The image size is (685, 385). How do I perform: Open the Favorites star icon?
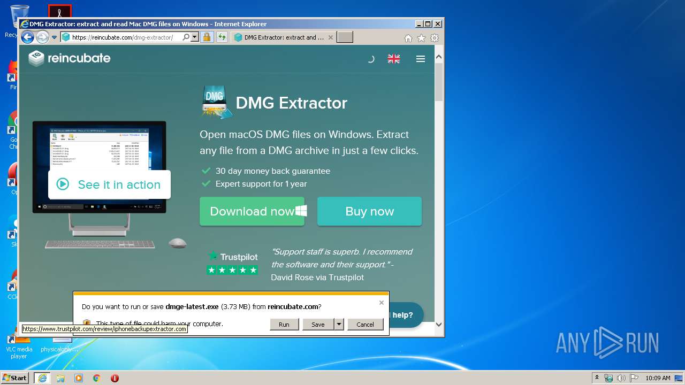click(x=421, y=38)
